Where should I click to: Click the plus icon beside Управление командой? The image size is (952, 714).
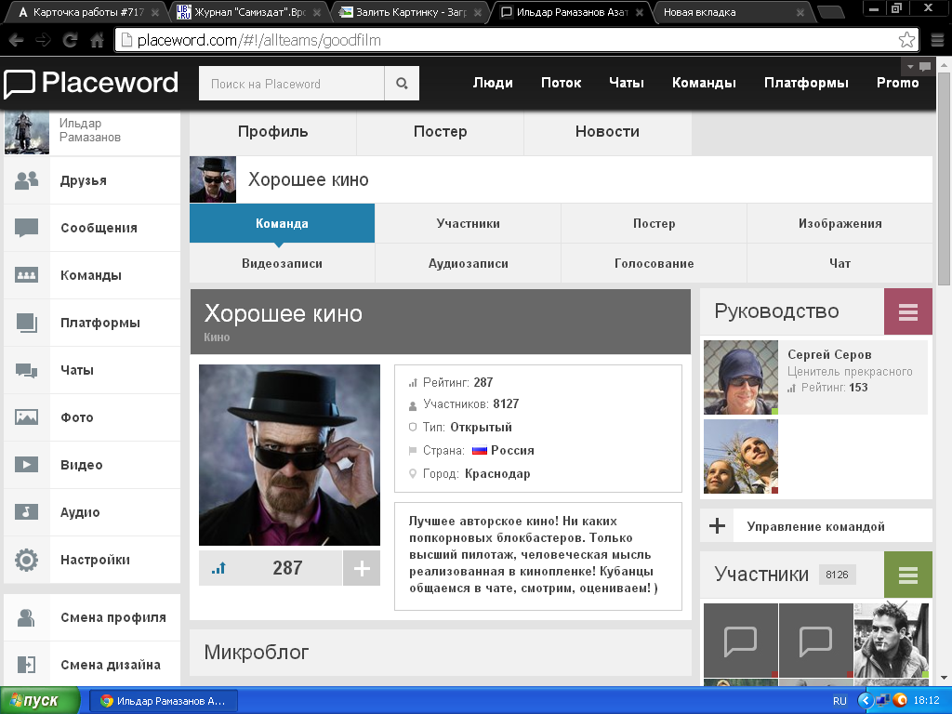pos(717,526)
